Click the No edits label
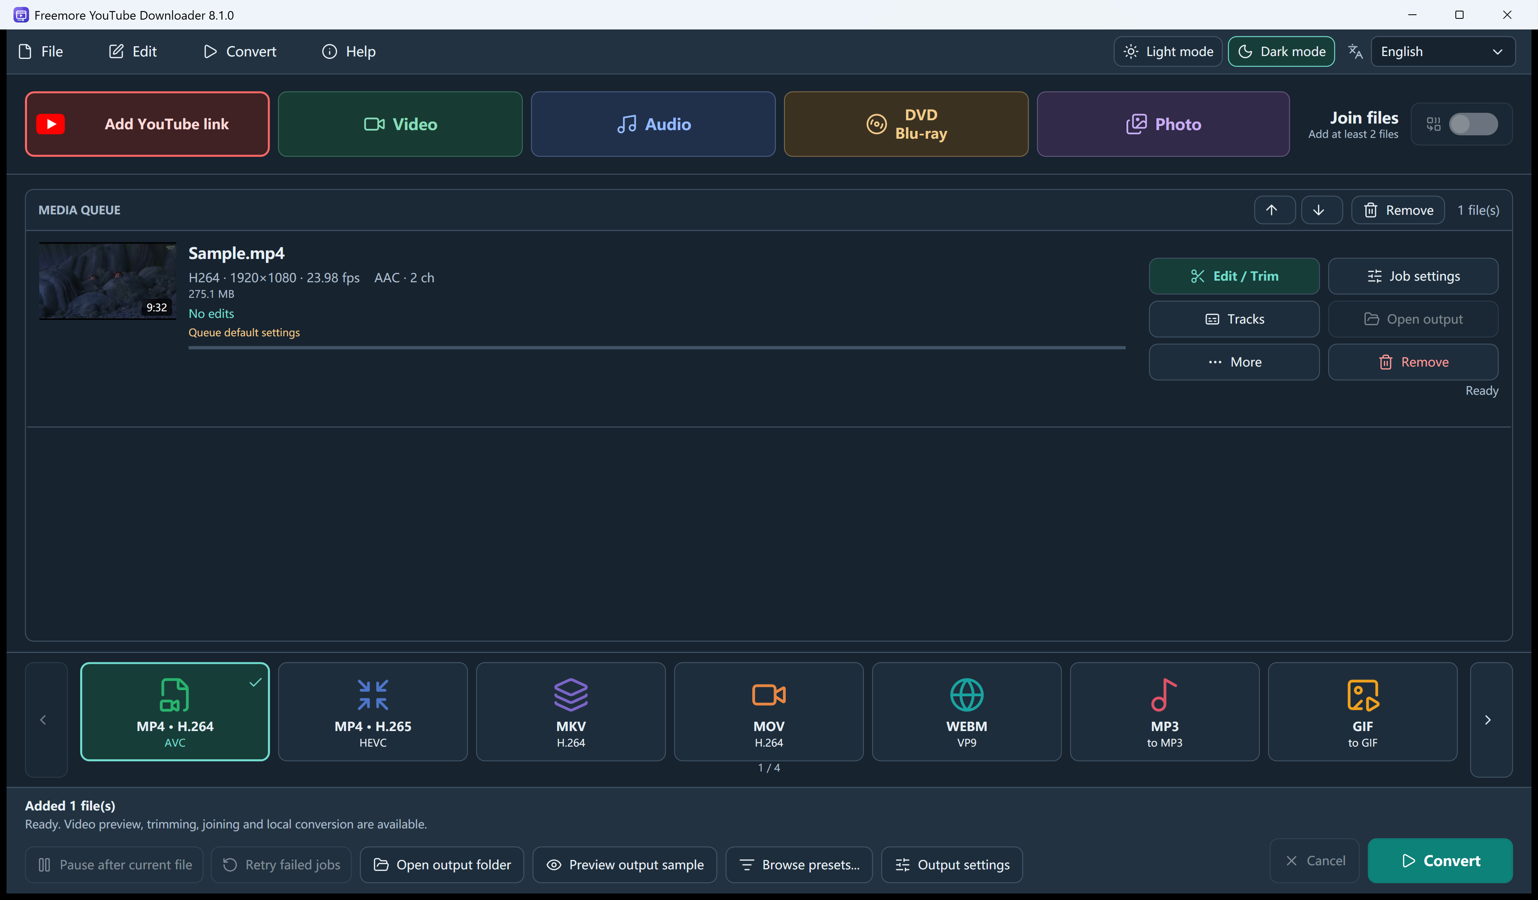Viewport: 1538px width, 900px height. pos(211,313)
